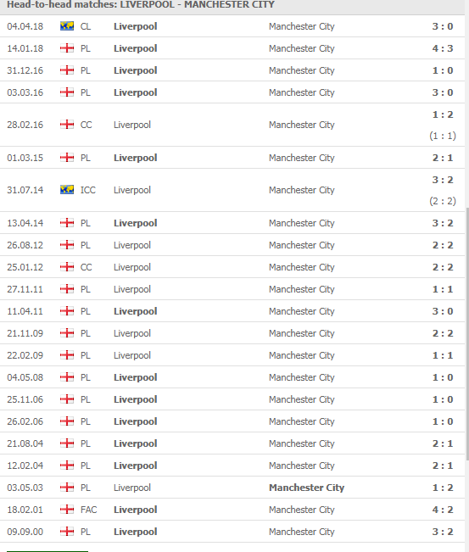The image size is (469, 552).
Task: Click England flag icon in 03.05.03 row
Action: [x=67, y=488]
